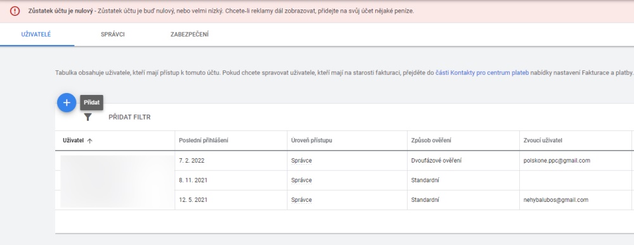Click inviter polskone.ppc@gmail.com
634x245 pixels.
[x=557, y=161]
